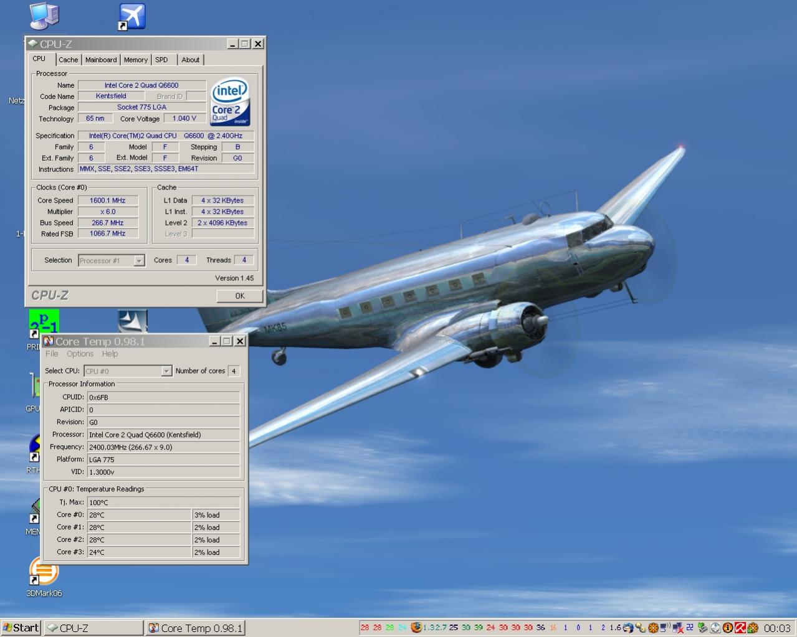The height and width of the screenshot is (637, 797).
Task: Click the Platform value LGA 775
Action: pos(163,460)
